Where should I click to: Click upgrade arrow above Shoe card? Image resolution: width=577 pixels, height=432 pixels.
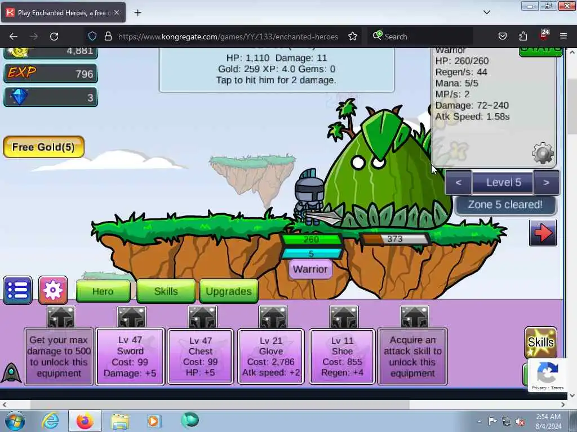click(344, 317)
